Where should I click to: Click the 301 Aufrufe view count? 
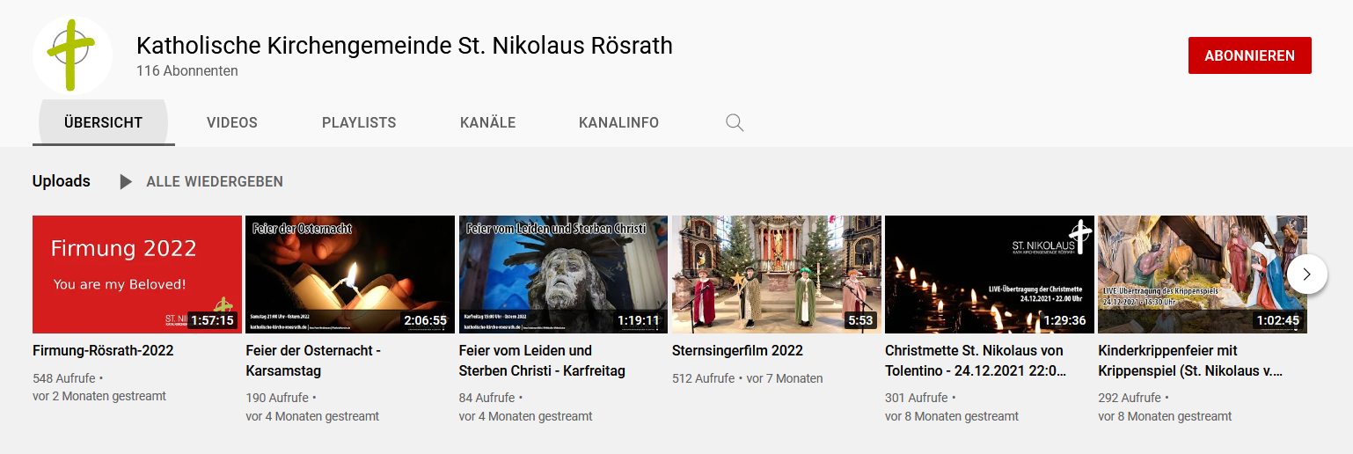[x=917, y=398]
